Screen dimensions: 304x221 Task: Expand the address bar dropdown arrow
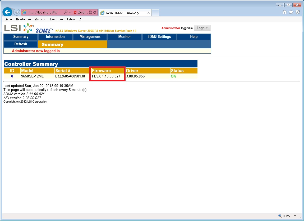point(70,12)
